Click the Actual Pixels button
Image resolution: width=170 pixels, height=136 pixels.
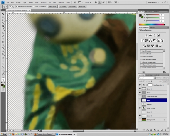(x=52, y=7)
